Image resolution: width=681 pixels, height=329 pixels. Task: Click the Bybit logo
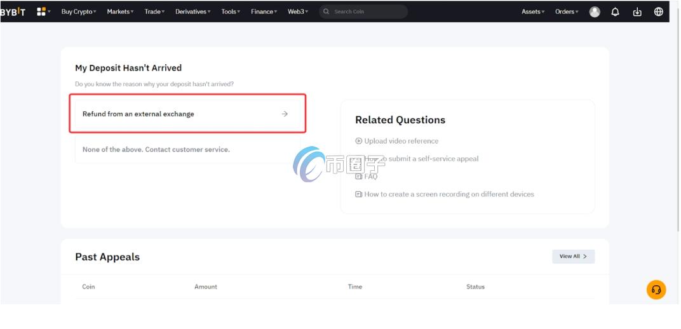click(x=13, y=11)
